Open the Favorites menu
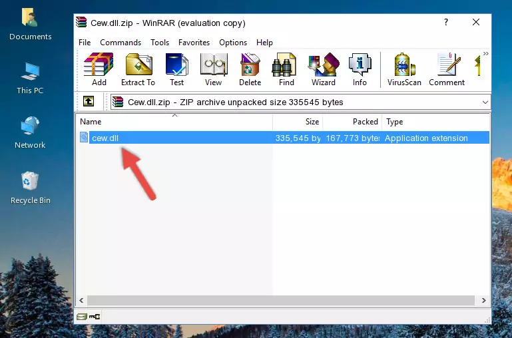The width and height of the screenshot is (512, 338). [x=194, y=43]
